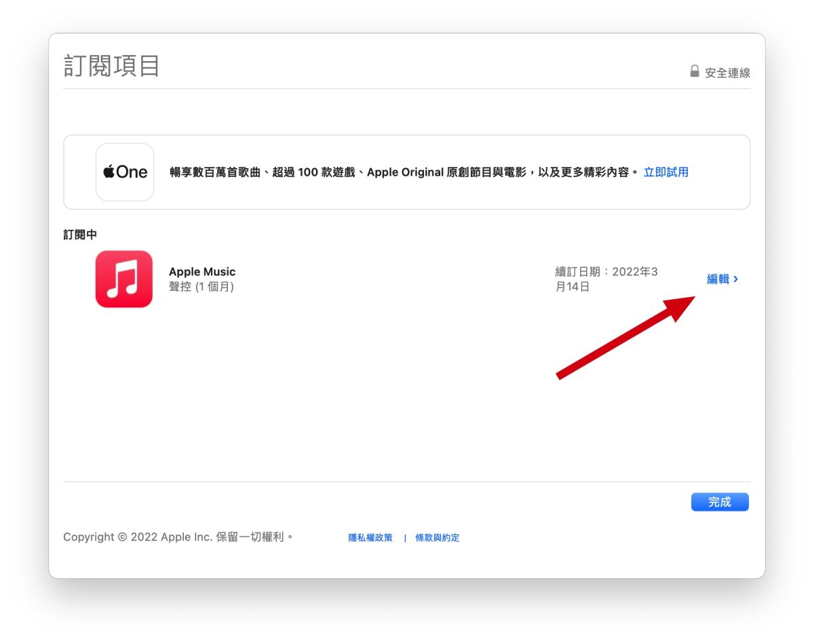Click the Copyright © 2022 Apple Inc. text
The width and height of the screenshot is (814, 643).
pyautogui.click(x=178, y=537)
